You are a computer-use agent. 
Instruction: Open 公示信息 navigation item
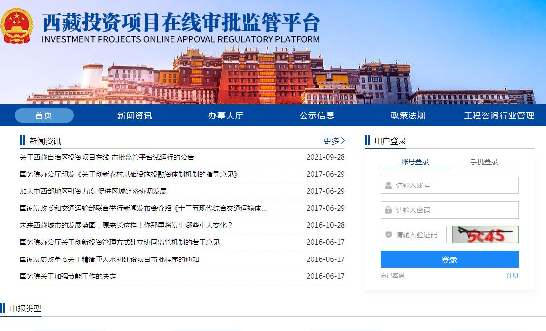[x=317, y=115]
